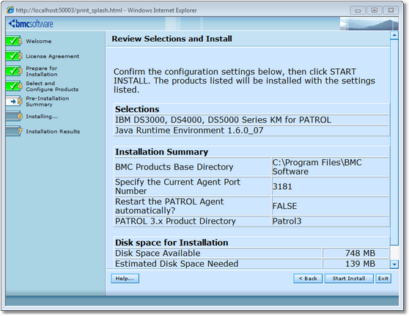The image size is (409, 316).
Task: Click the window title with print_splash.html URL
Action: click(106, 10)
